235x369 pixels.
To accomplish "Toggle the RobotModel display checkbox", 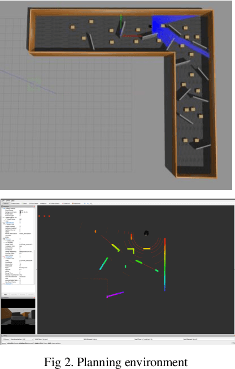I will 20,223.
